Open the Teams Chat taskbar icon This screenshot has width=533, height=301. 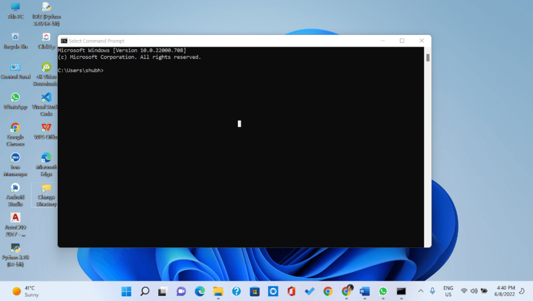coord(181,291)
